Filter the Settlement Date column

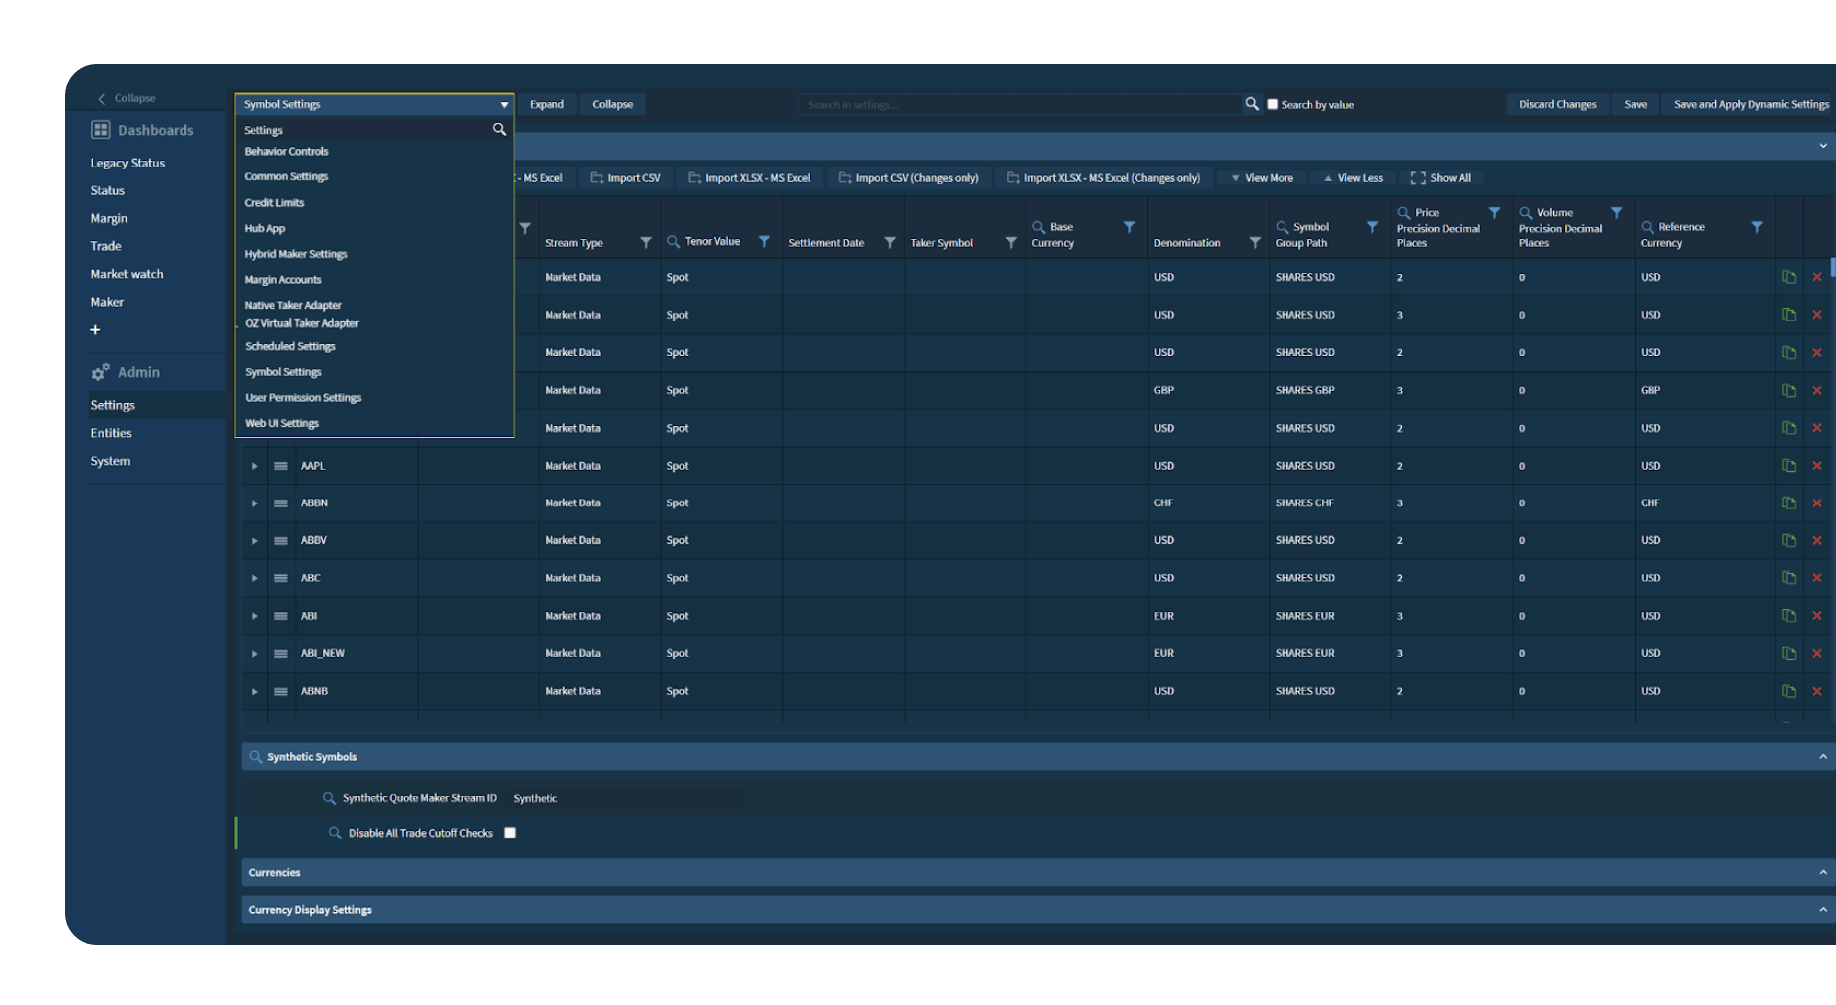(890, 242)
